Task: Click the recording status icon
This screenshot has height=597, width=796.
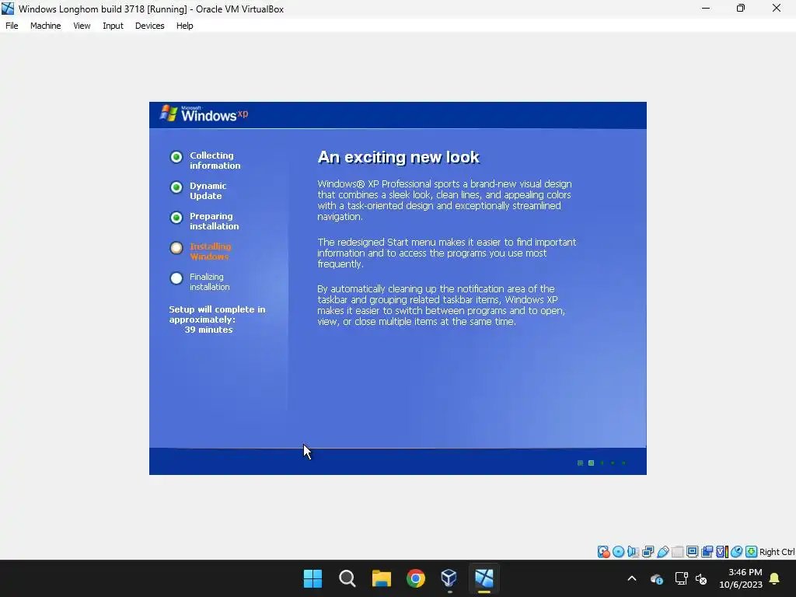Action: point(707,552)
